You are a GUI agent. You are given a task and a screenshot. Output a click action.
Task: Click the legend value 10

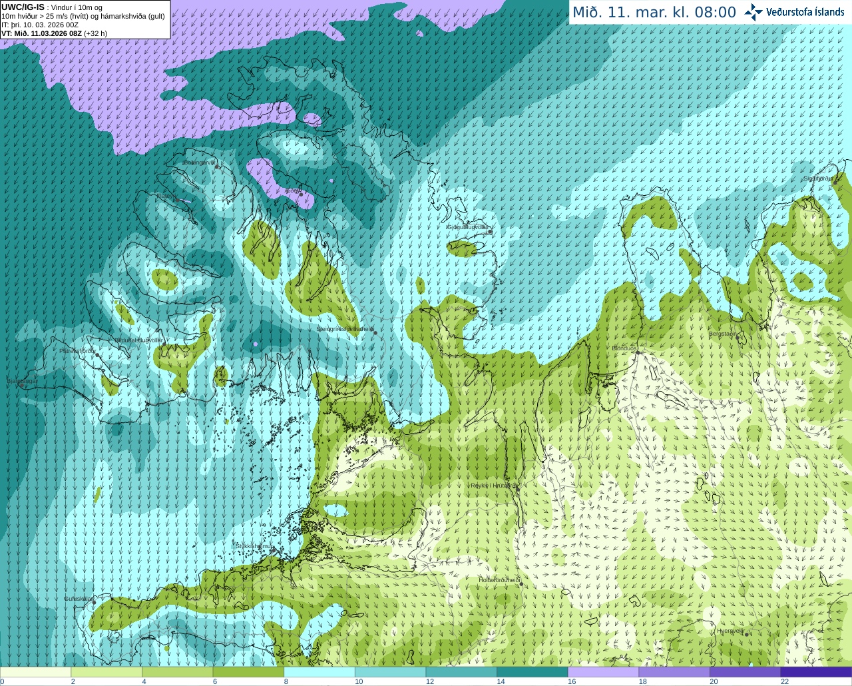[359, 682]
